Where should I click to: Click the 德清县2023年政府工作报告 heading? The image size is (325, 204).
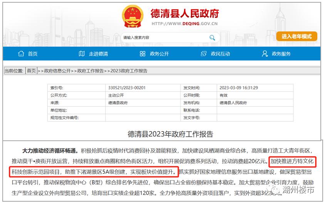[x=170, y=134]
